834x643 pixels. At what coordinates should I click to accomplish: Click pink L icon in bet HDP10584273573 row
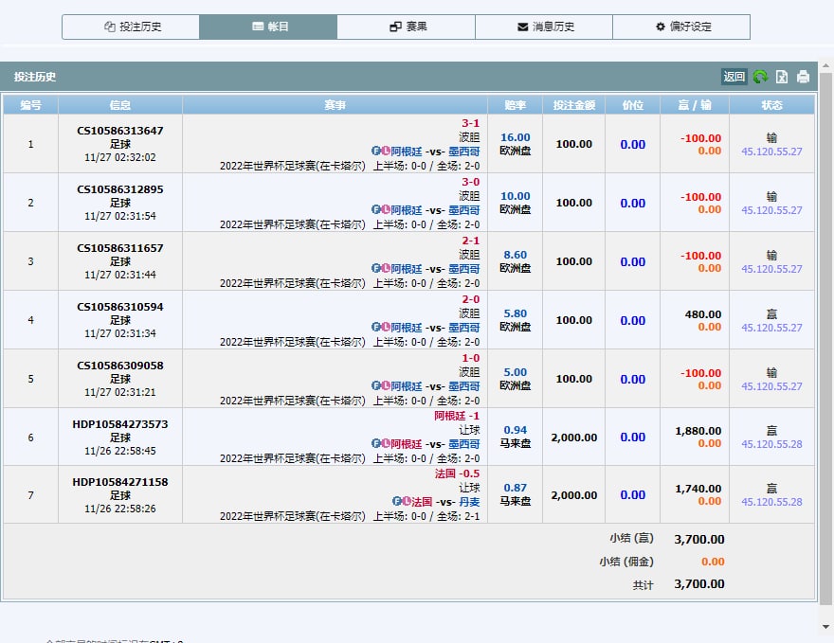click(x=386, y=444)
